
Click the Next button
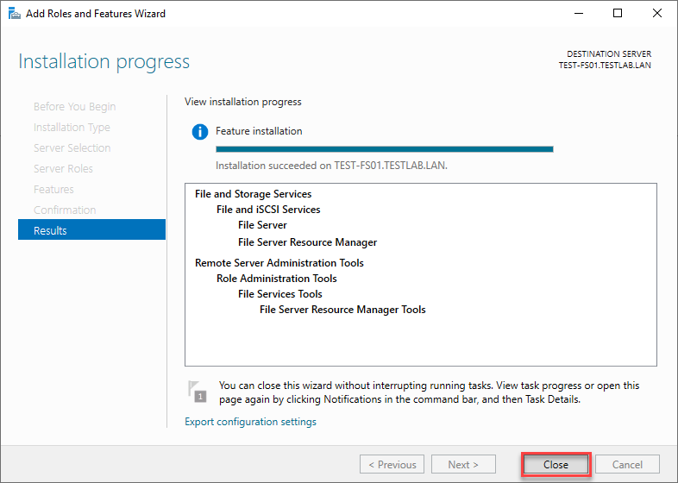tap(463, 464)
